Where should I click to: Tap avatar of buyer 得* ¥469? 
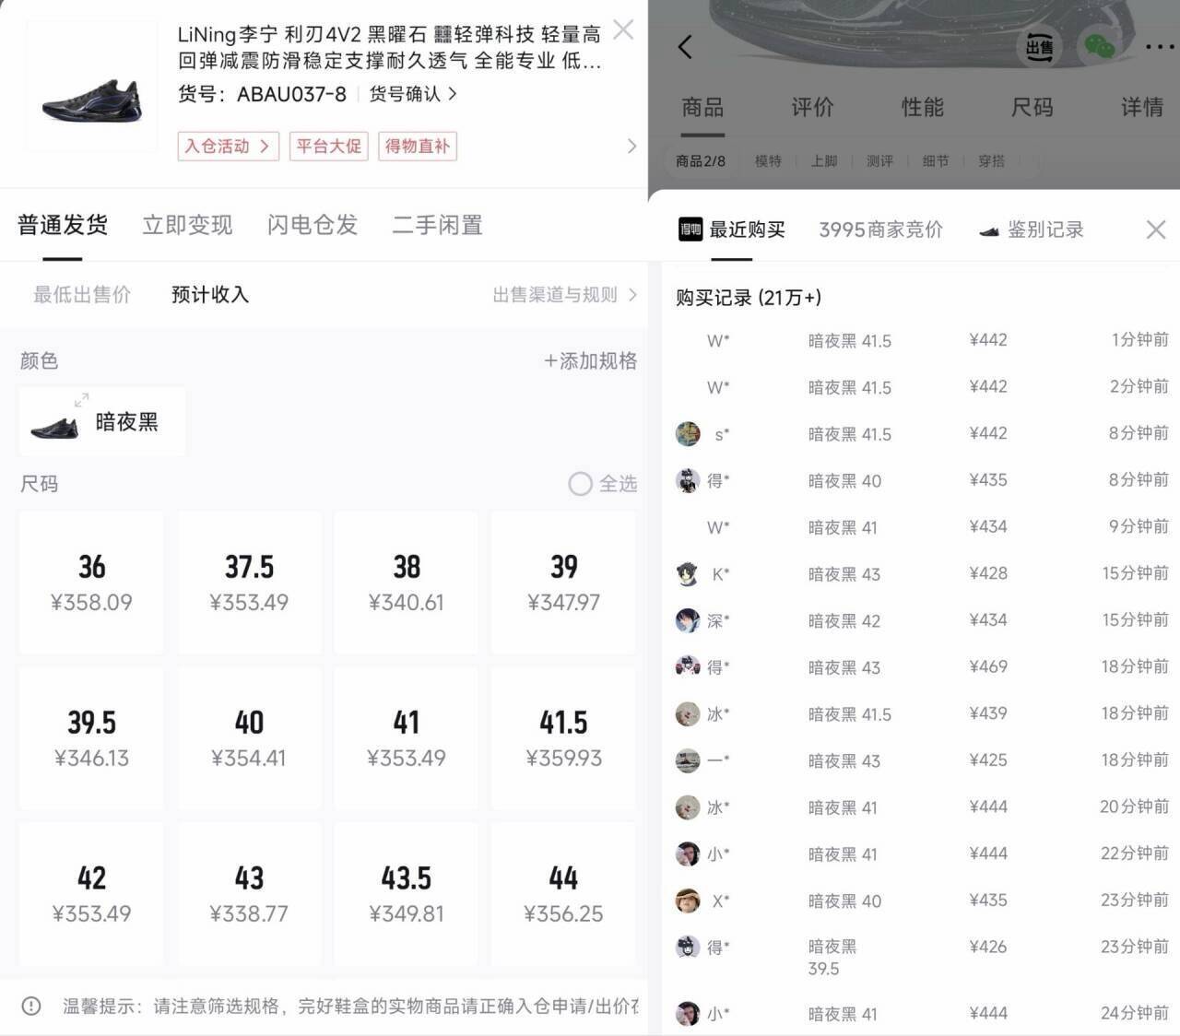688,666
